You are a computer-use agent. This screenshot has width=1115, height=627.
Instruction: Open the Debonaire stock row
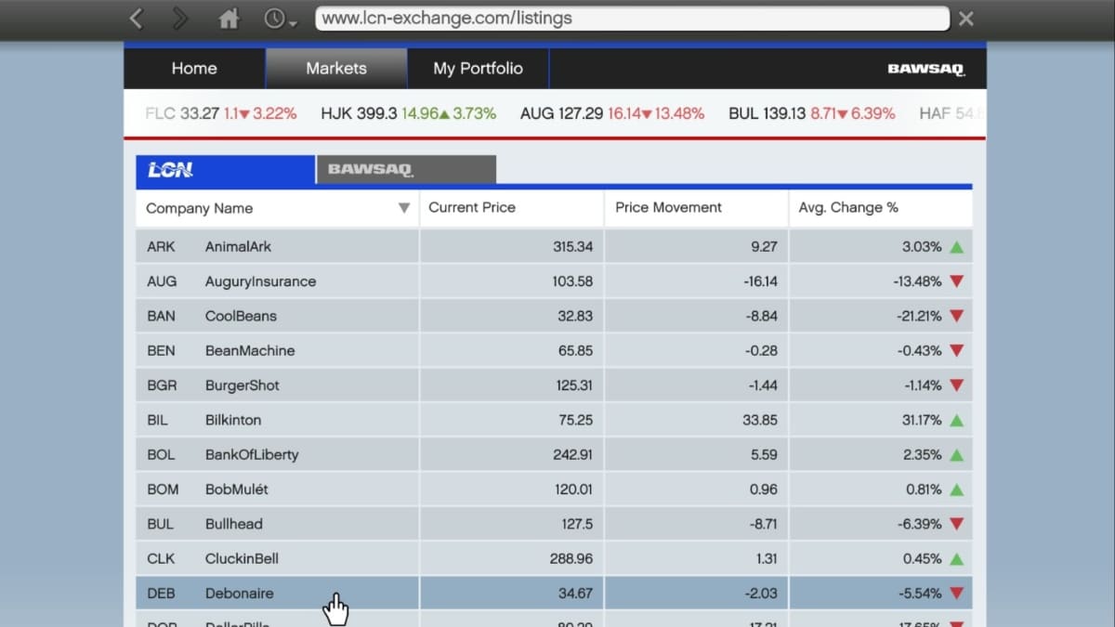[x=239, y=594]
